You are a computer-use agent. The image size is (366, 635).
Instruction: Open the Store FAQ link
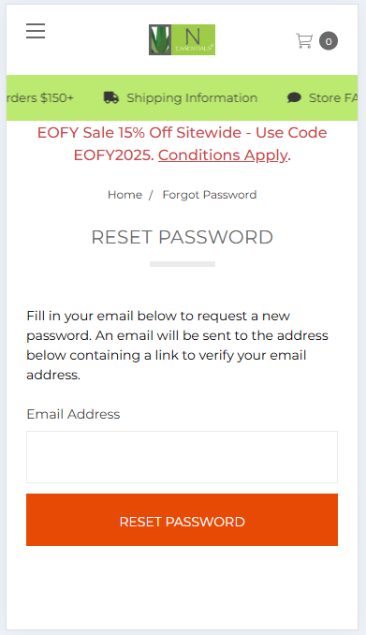point(333,98)
